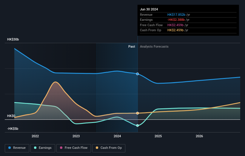Click the Jun 30 2024 tooltip date

[149, 9]
